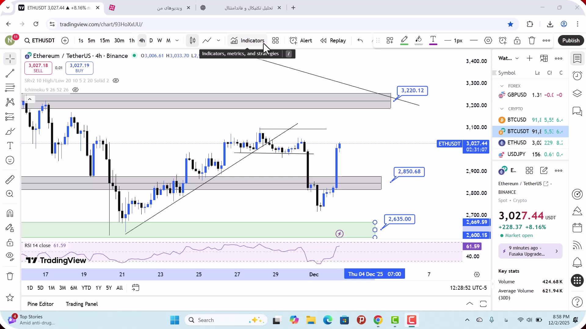The image size is (586, 329).
Task: Select the text annotation tool
Action: 10,146
